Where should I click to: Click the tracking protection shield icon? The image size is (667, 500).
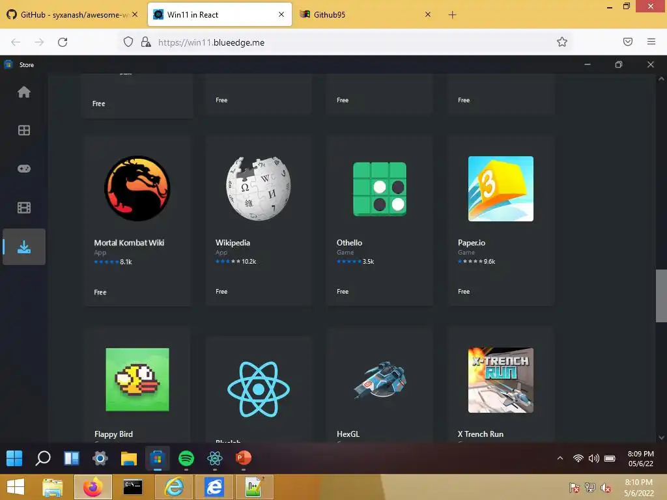point(128,42)
